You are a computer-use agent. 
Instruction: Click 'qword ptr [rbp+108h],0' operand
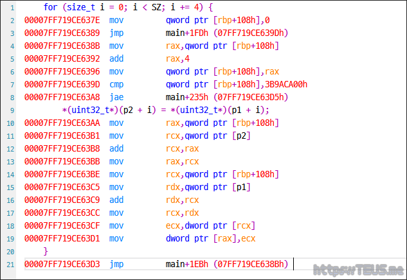218,20
